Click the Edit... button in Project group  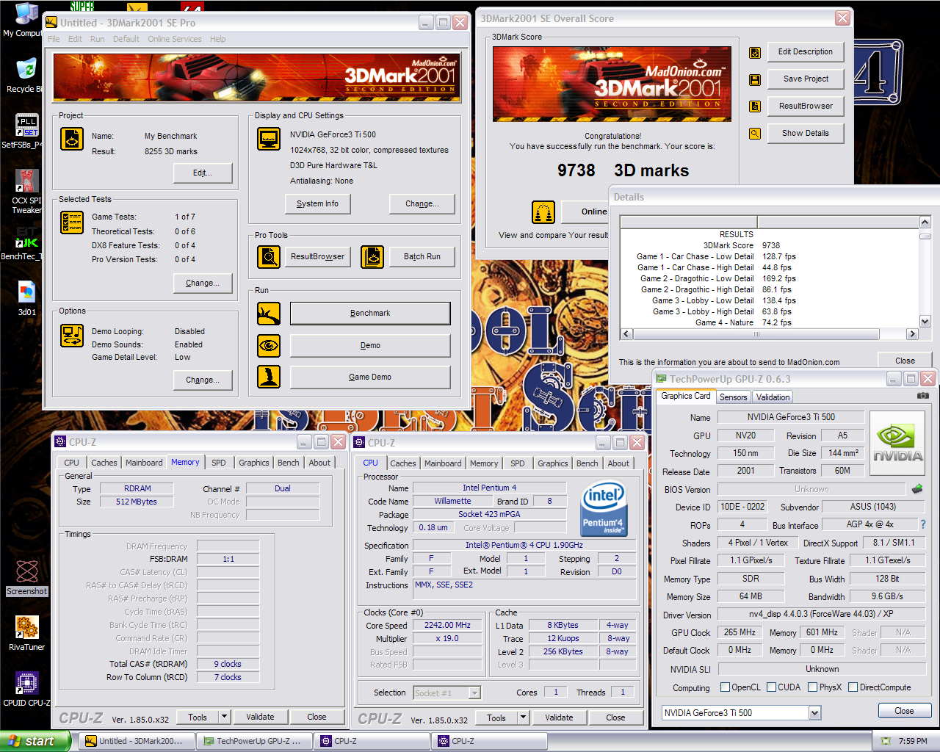203,173
